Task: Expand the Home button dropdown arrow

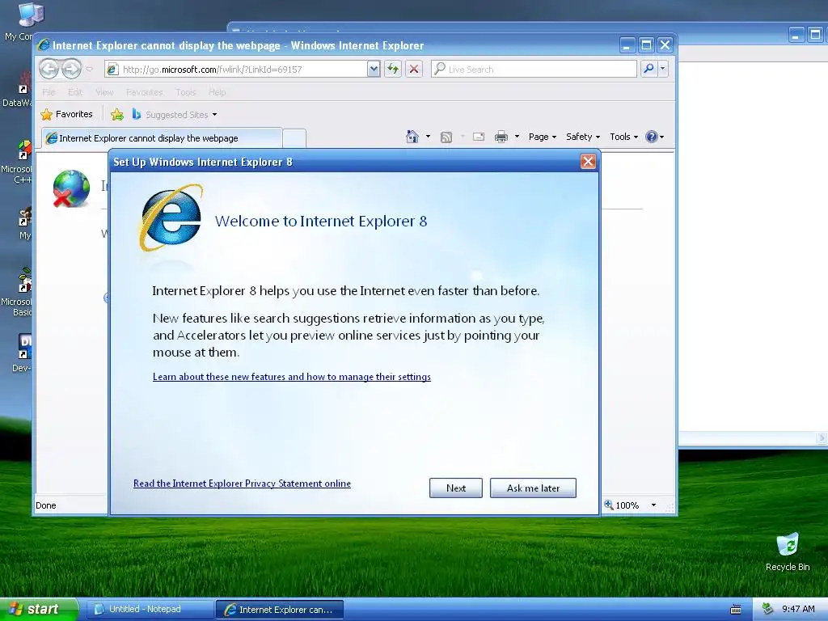Action: point(428,137)
